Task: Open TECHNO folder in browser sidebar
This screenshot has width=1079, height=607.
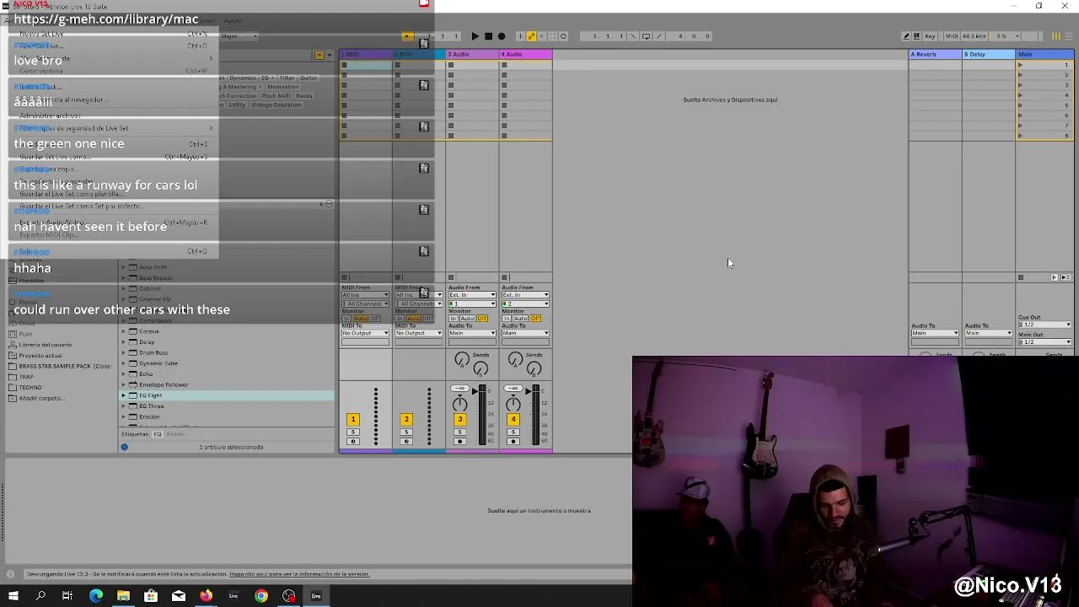Action: click(30, 388)
